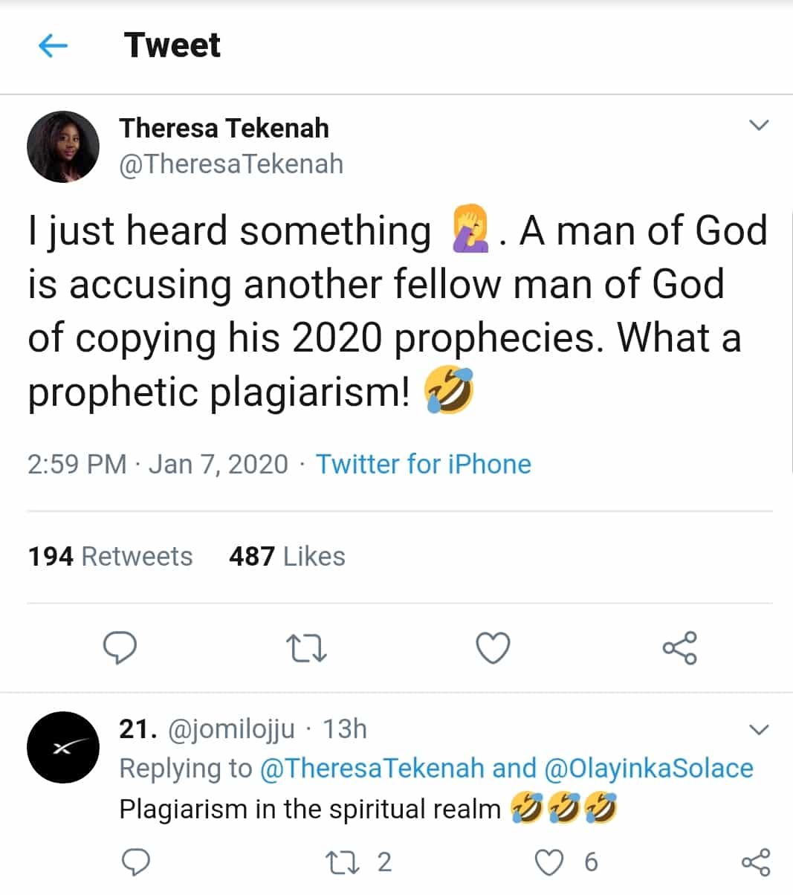View the 194 Retweets list
Screen dimensions: 793x895
110,556
